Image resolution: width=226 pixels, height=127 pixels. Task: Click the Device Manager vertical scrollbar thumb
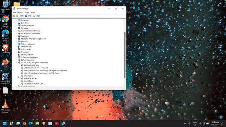point(125,55)
